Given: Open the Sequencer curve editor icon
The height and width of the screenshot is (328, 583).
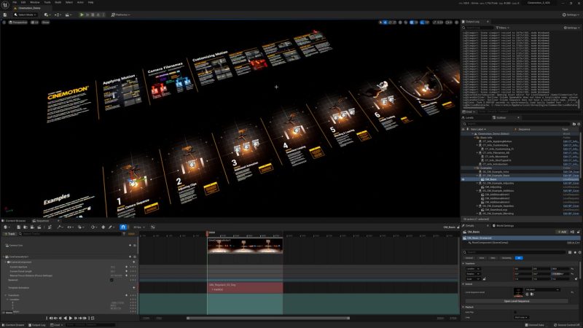Looking at the screenshot, I should click(x=153, y=227).
